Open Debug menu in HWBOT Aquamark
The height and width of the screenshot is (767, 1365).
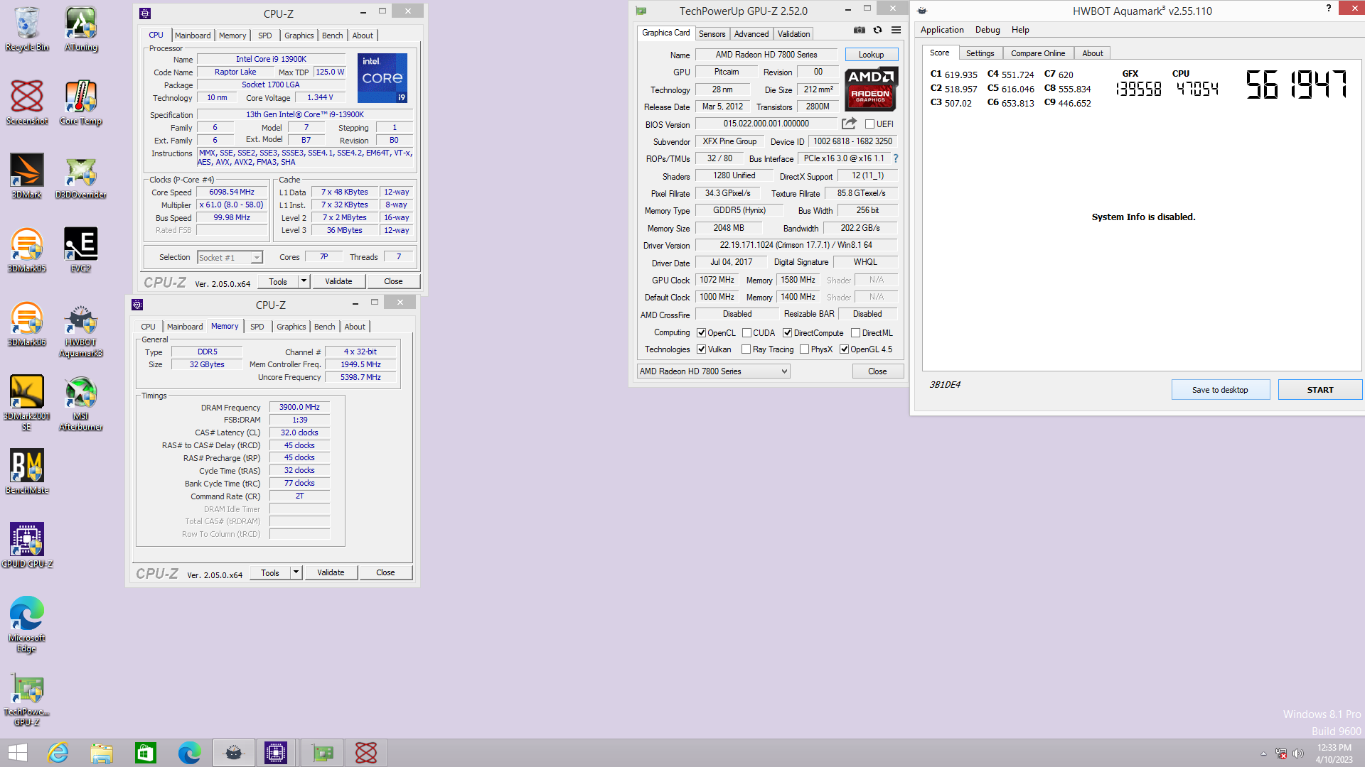pyautogui.click(x=987, y=30)
